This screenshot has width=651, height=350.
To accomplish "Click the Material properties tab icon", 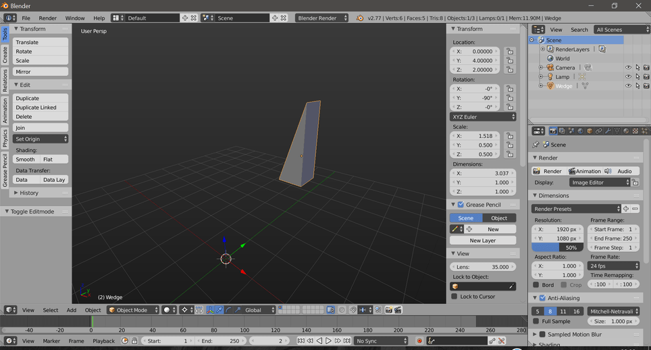I will pyautogui.click(x=625, y=131).
